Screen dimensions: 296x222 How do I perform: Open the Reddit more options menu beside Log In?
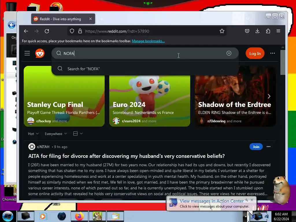[272, 53]
